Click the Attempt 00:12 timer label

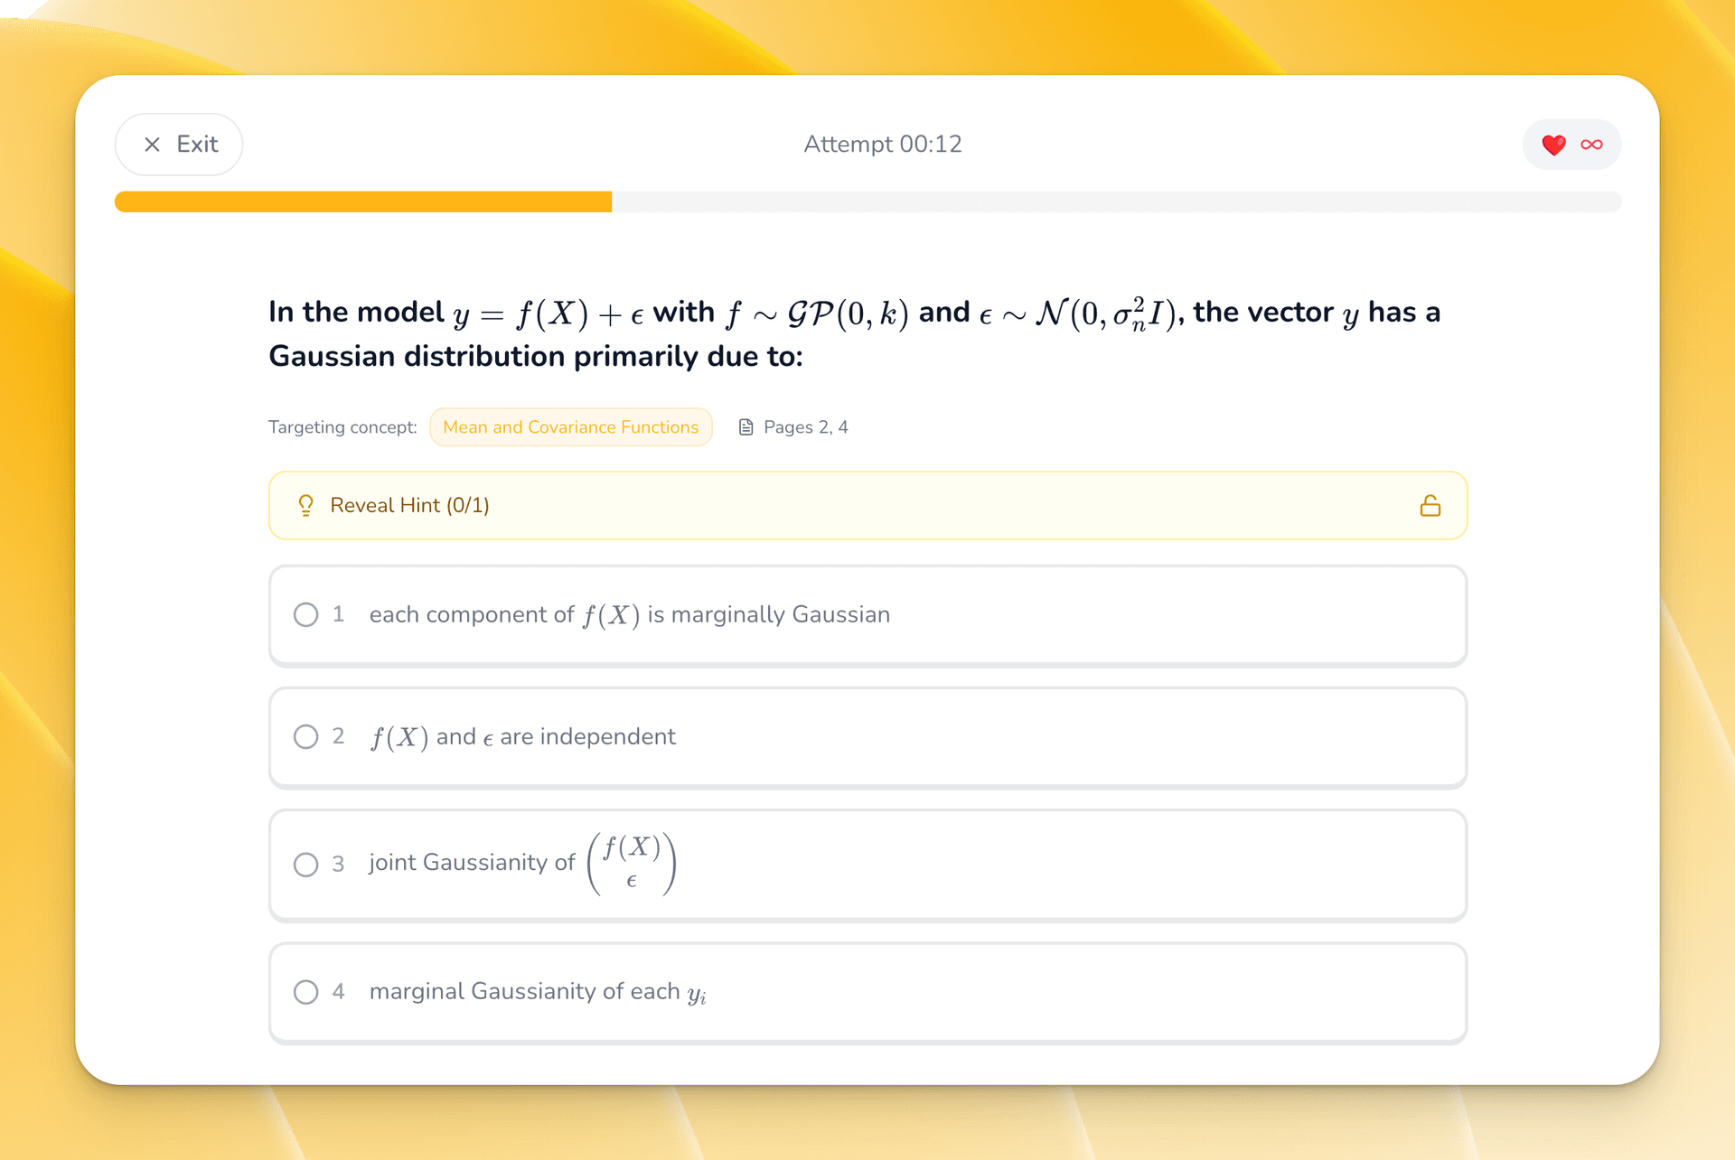click(882, 145)
